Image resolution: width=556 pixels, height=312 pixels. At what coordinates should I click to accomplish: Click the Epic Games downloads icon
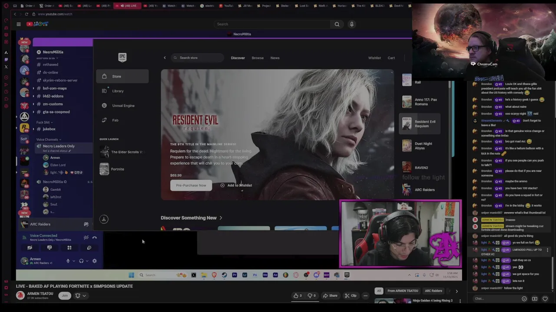click(x=104, y=219)
